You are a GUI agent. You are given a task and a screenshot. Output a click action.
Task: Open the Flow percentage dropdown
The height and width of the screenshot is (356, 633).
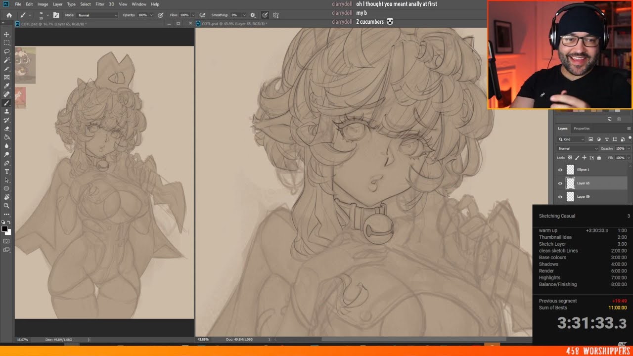[193, 15]
